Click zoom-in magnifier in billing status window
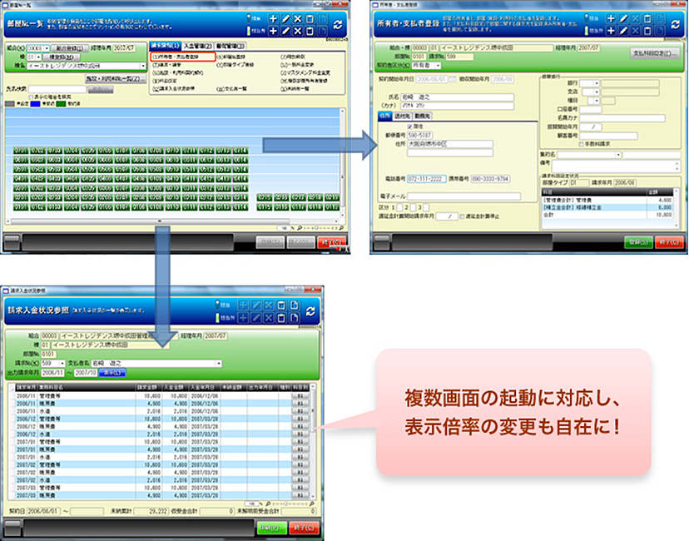Screen dimensions: 689x541 tap(311, 504)
